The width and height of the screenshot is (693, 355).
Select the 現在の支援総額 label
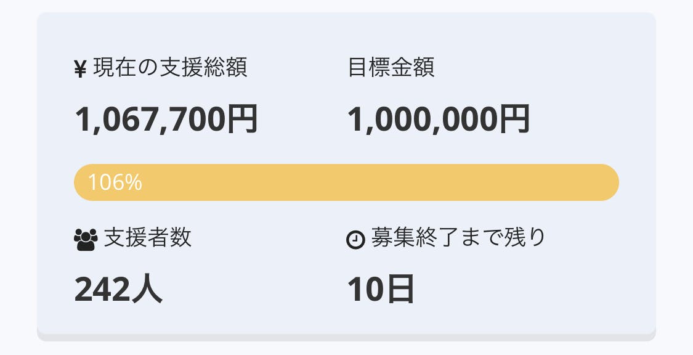click(170, 68)
